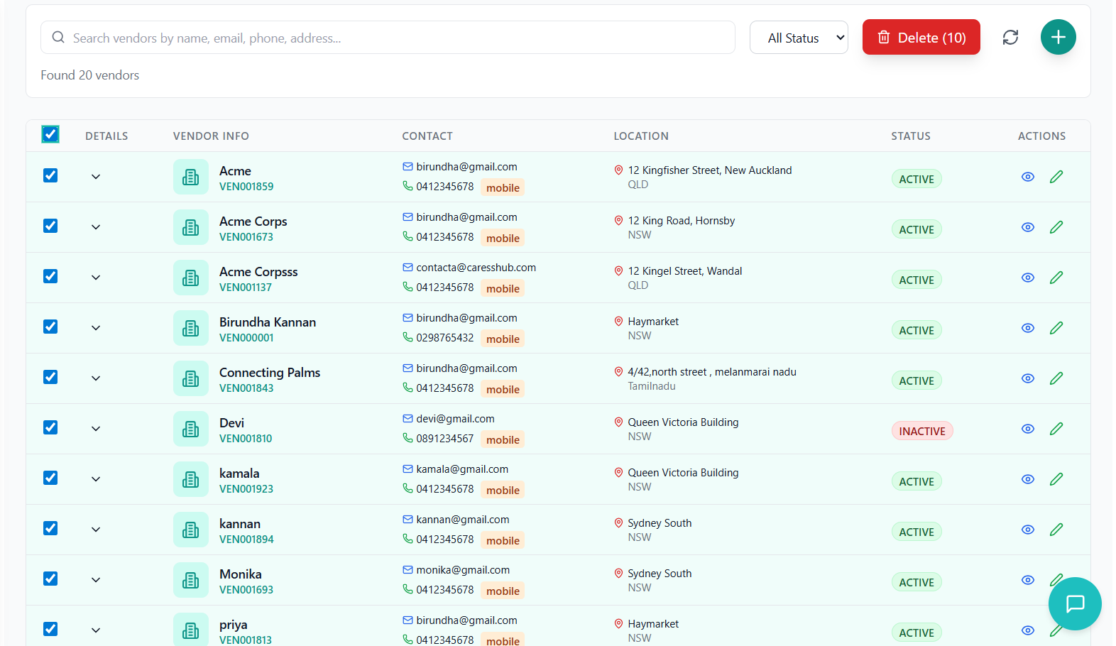This screenshot has width=1116, height=646.
Task: Click the CONTACT column header
Action: [427, 136]
